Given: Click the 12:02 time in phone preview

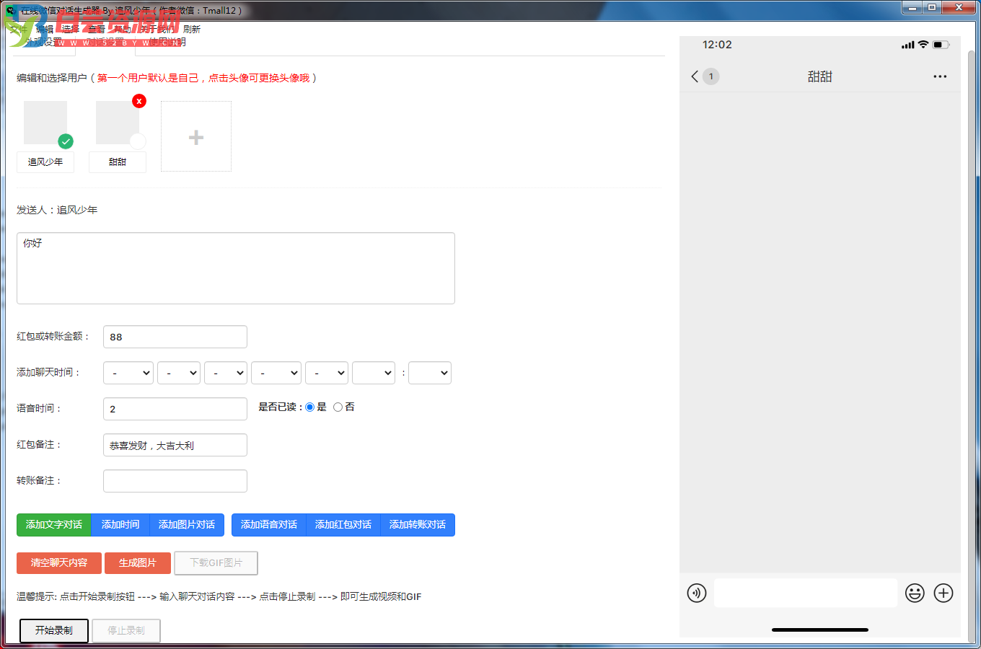Looking at the screenshot, I should tap(717, 45).
